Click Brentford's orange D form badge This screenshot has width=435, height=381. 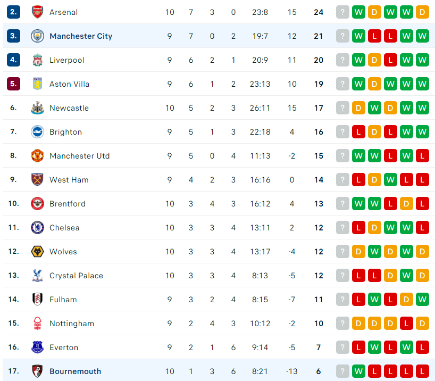click(406, 204)
